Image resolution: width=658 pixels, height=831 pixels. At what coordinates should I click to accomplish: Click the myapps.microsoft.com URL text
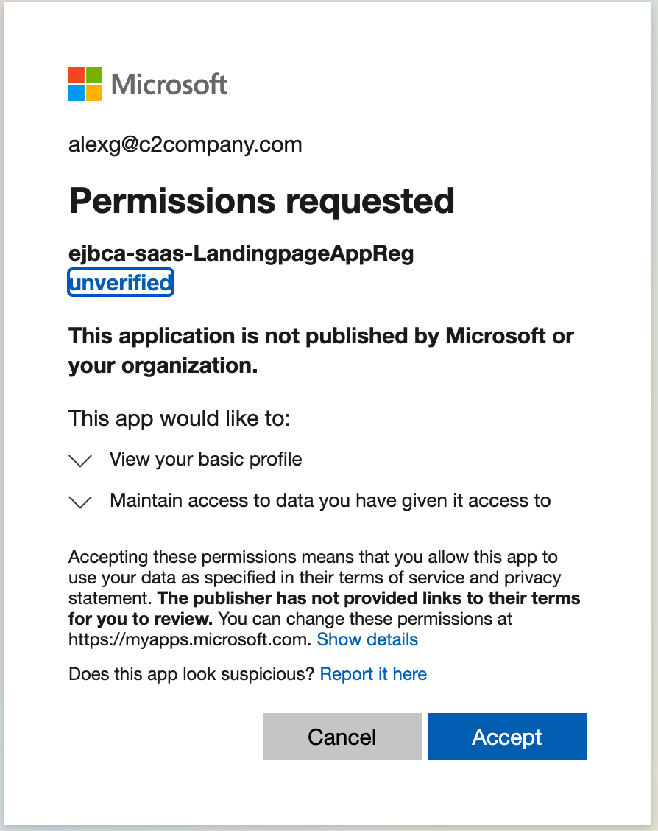point(188,639)
